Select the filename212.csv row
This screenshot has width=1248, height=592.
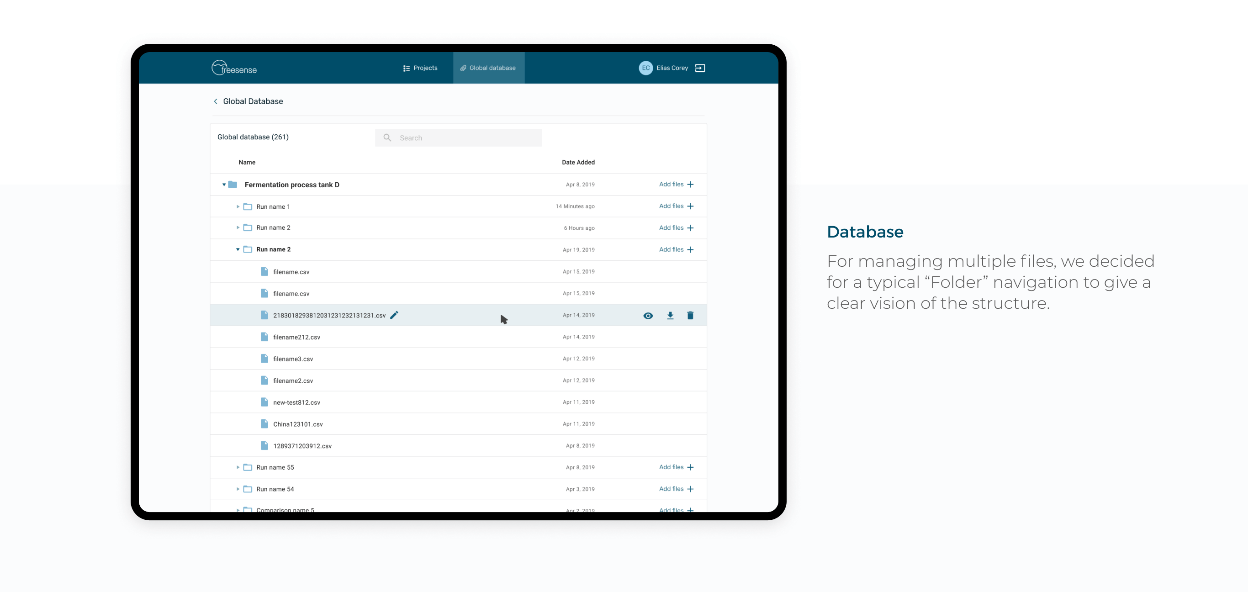click(x=296, y=337)
